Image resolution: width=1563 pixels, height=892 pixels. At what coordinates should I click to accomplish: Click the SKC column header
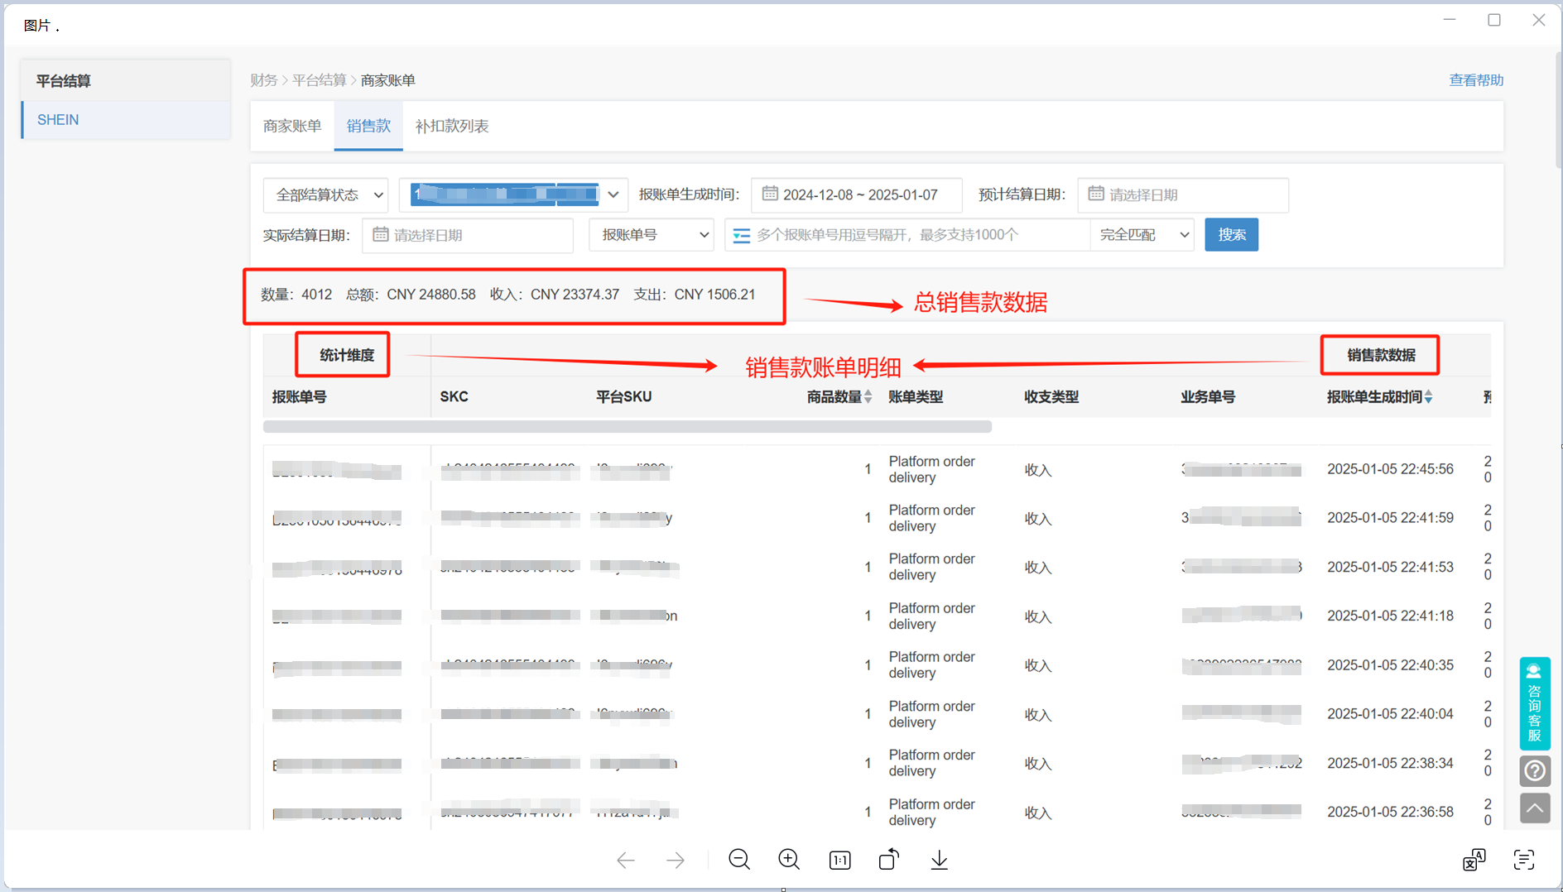coord(454,397)
